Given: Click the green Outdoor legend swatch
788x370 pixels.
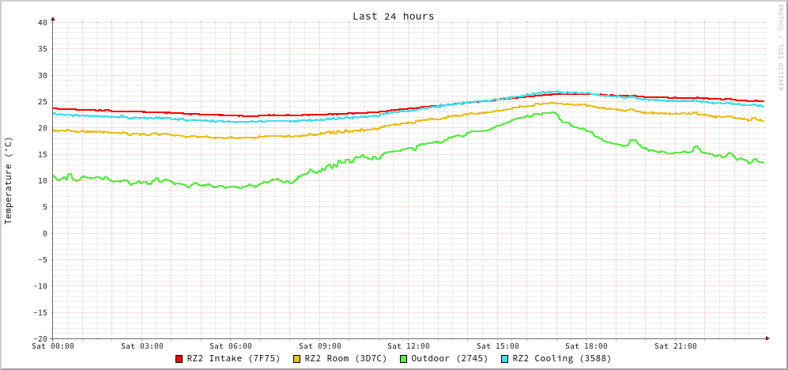Looking at the screenshot, I should tap(403, 359).
